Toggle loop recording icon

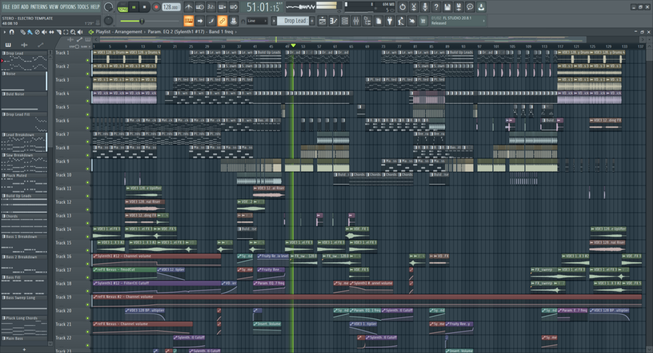[x=234, y=7]
